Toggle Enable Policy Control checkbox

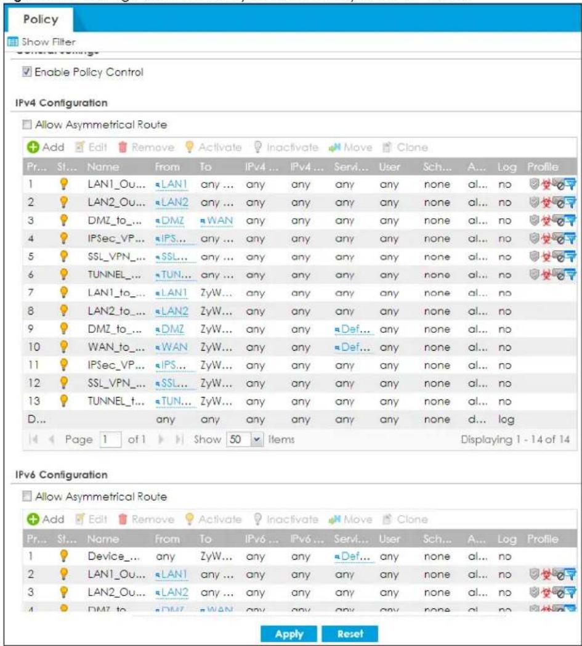pyautogui.click(x=26, y=72)
